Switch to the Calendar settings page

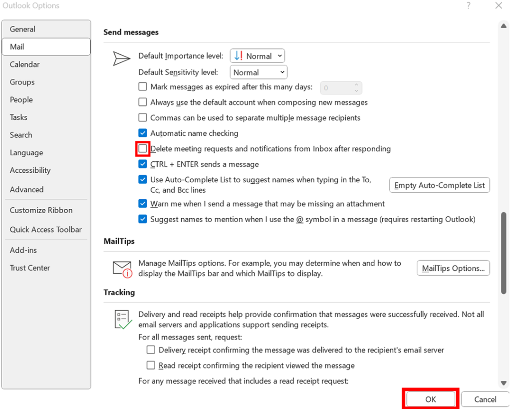(25, 64)
